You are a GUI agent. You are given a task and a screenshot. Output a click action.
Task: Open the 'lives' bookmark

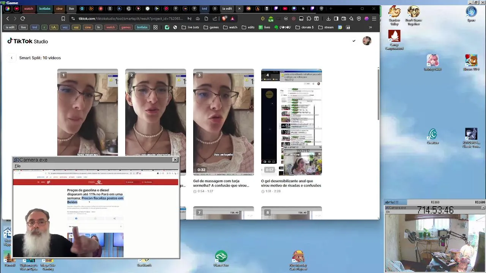pyautogui.click(x=264, y=27)
